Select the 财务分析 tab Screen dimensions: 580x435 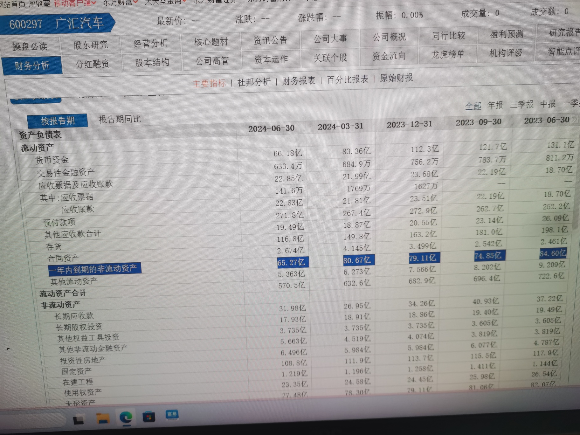tap(32, 66)
